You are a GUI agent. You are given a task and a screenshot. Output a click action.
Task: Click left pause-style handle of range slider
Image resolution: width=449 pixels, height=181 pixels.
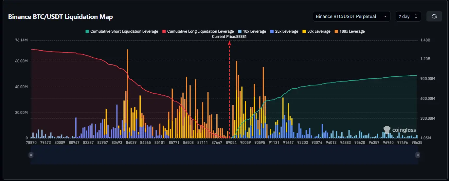point(31,155)
